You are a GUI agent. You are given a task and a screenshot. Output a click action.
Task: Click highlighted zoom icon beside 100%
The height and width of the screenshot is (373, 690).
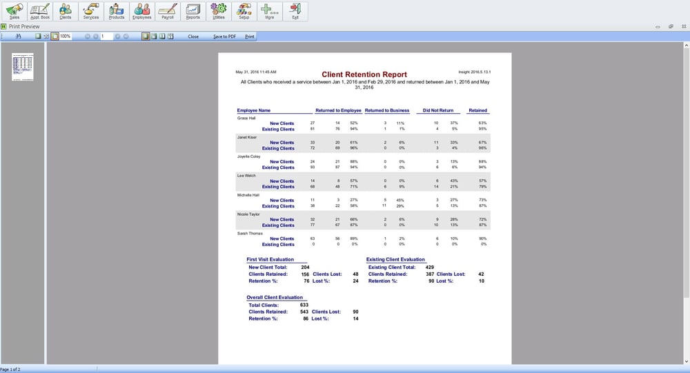[x=55, y=37]
